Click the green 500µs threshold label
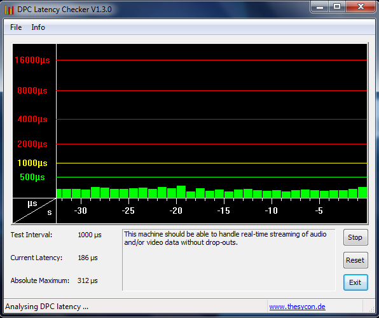 click(x=32, y=177)
